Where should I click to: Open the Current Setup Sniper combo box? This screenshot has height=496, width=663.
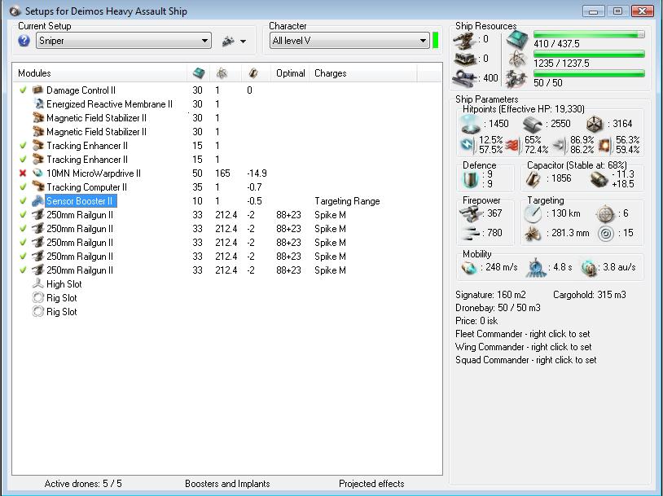[124, 41]
